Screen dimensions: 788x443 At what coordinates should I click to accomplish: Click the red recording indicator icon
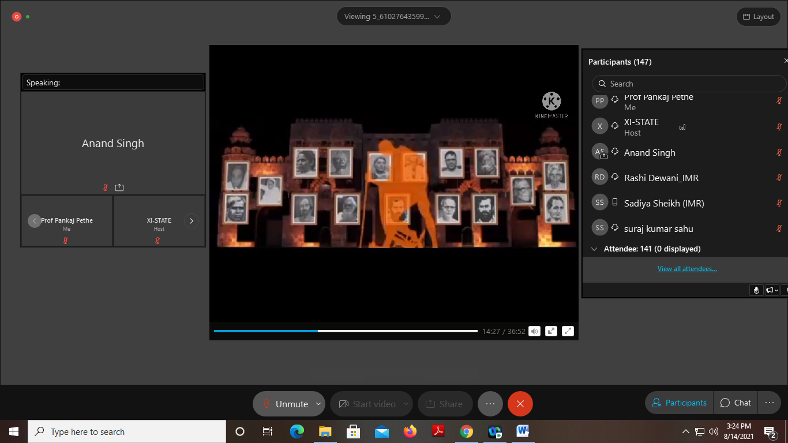(17, 17)
